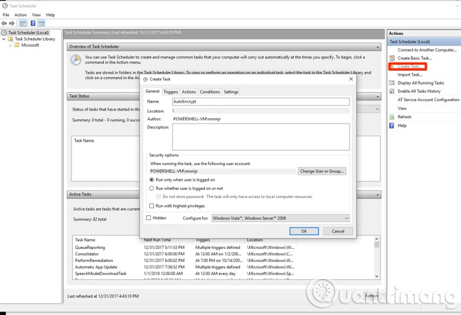Collapse the Overview of Task Scheduler section

pyautogui.click(x=378, y=47)
